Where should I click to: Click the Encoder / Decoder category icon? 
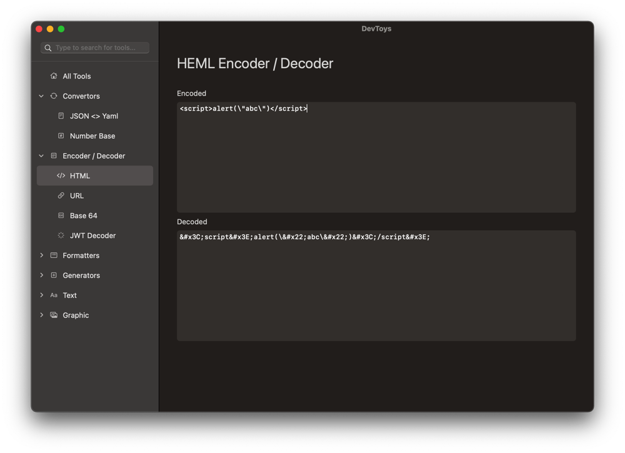pyautogui.click(x=53, y=156)
